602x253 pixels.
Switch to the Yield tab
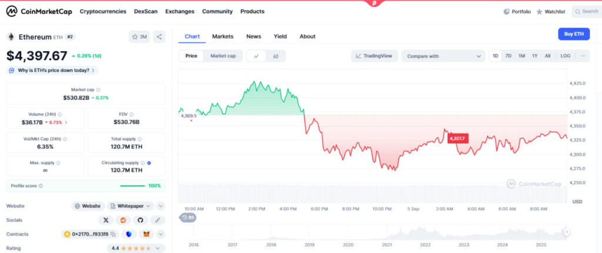tap(280, 36)
